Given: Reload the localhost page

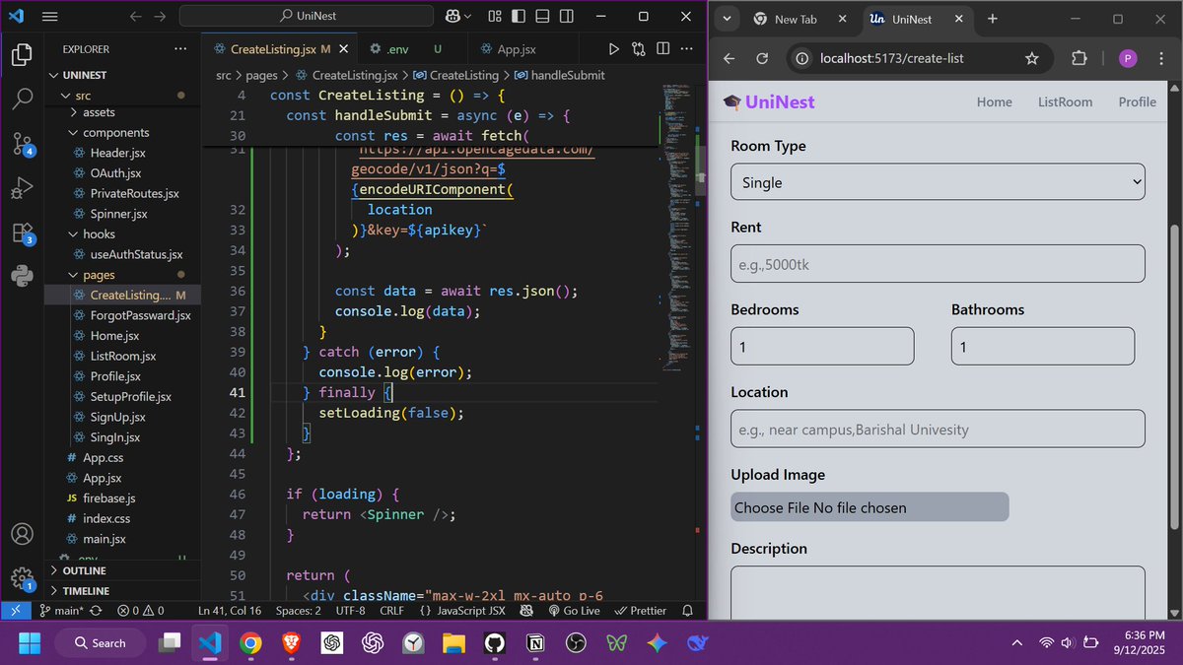Looking at the screenshot, I should tap(761, 58).
